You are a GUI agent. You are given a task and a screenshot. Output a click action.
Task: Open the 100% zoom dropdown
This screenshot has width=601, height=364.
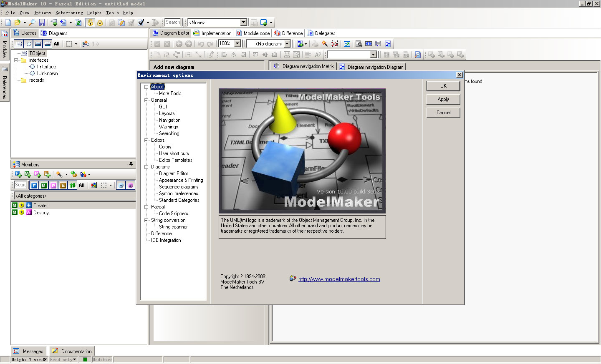coord(237,43)
